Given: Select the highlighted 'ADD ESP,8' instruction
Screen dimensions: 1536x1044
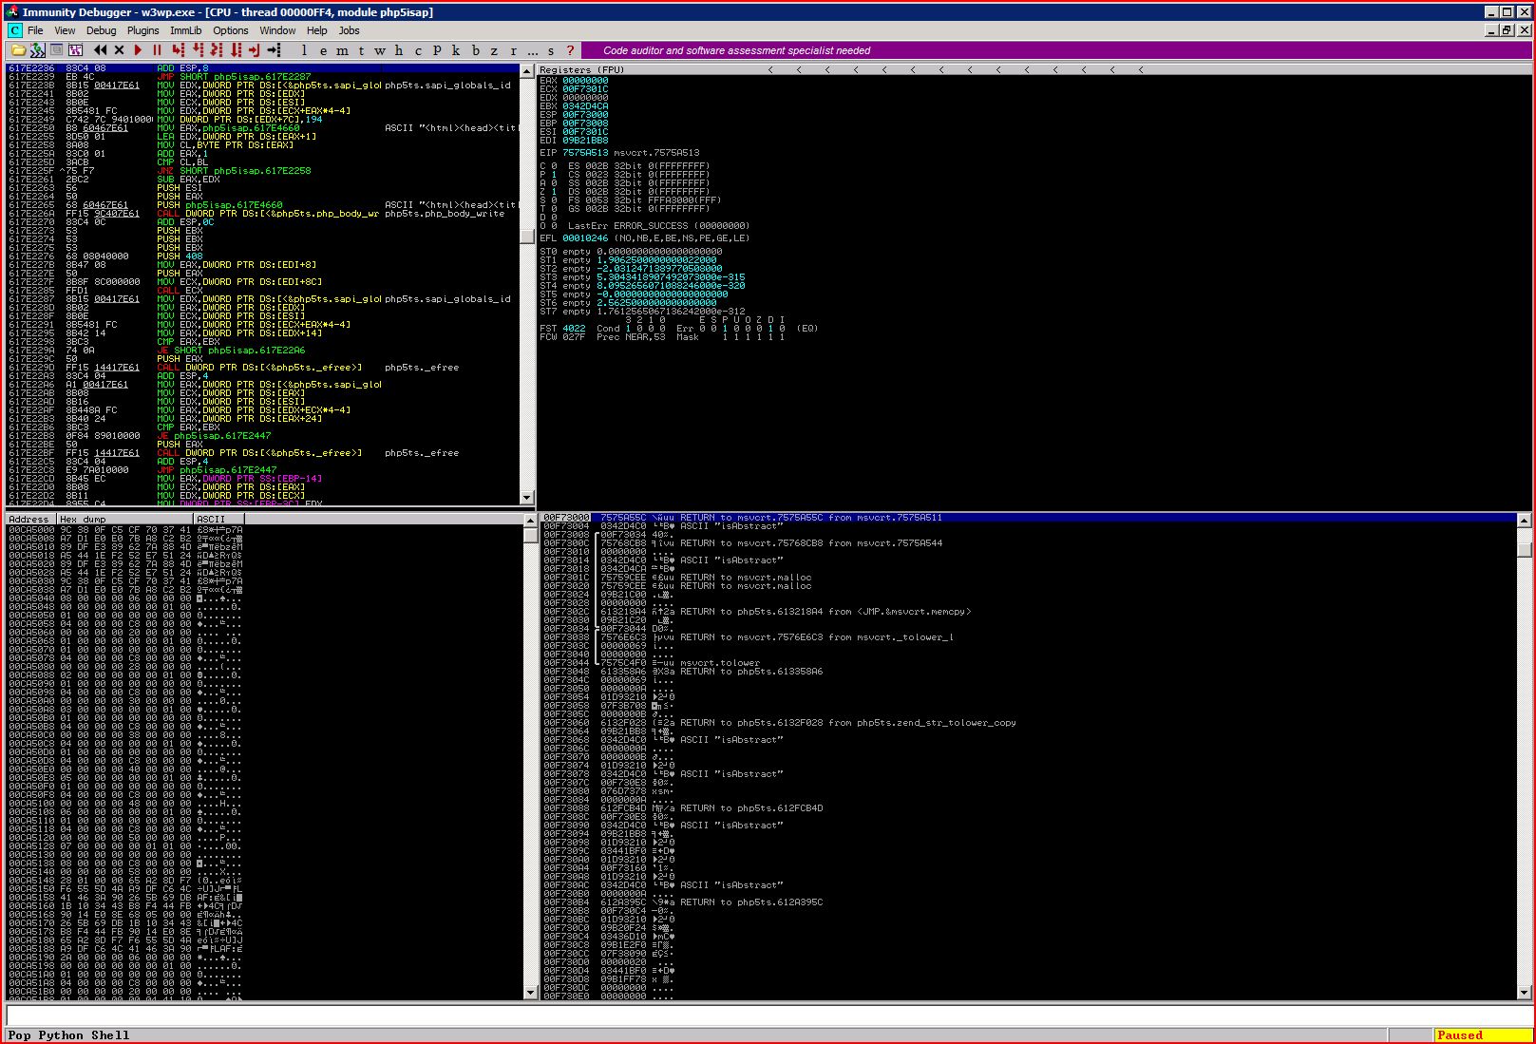Looking at the screenshot, I should tap(263, 68).
